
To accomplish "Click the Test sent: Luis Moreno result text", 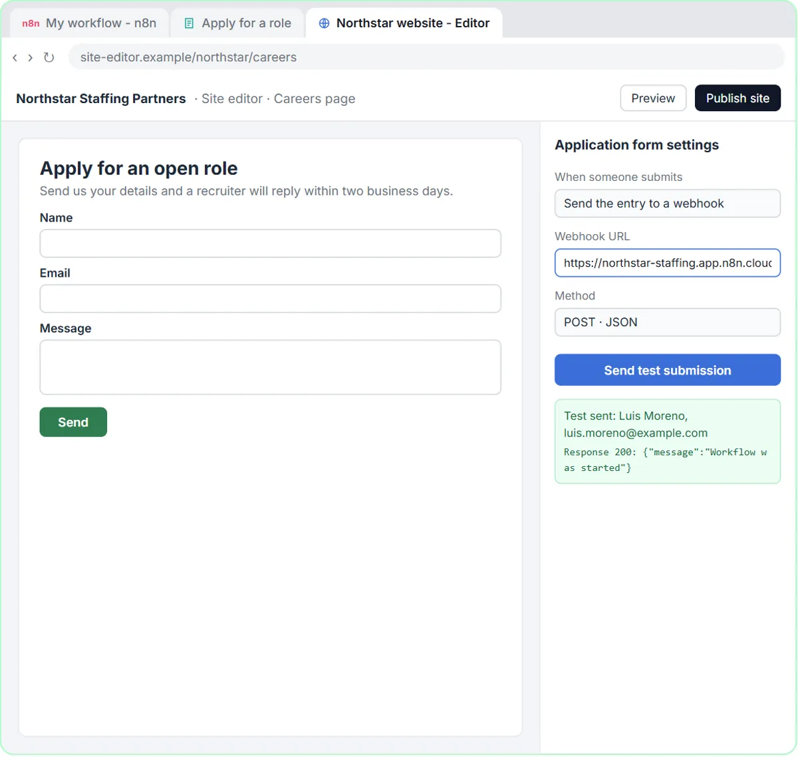I will 636,424.
